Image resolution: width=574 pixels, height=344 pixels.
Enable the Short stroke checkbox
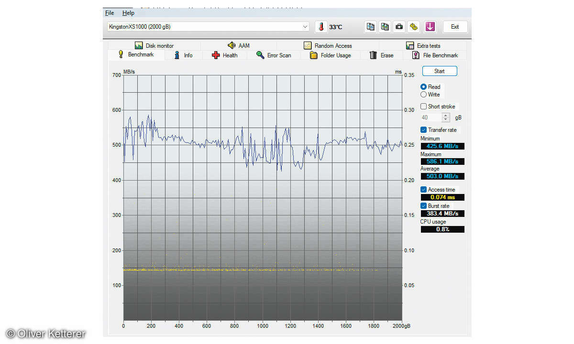click(423, 107)
